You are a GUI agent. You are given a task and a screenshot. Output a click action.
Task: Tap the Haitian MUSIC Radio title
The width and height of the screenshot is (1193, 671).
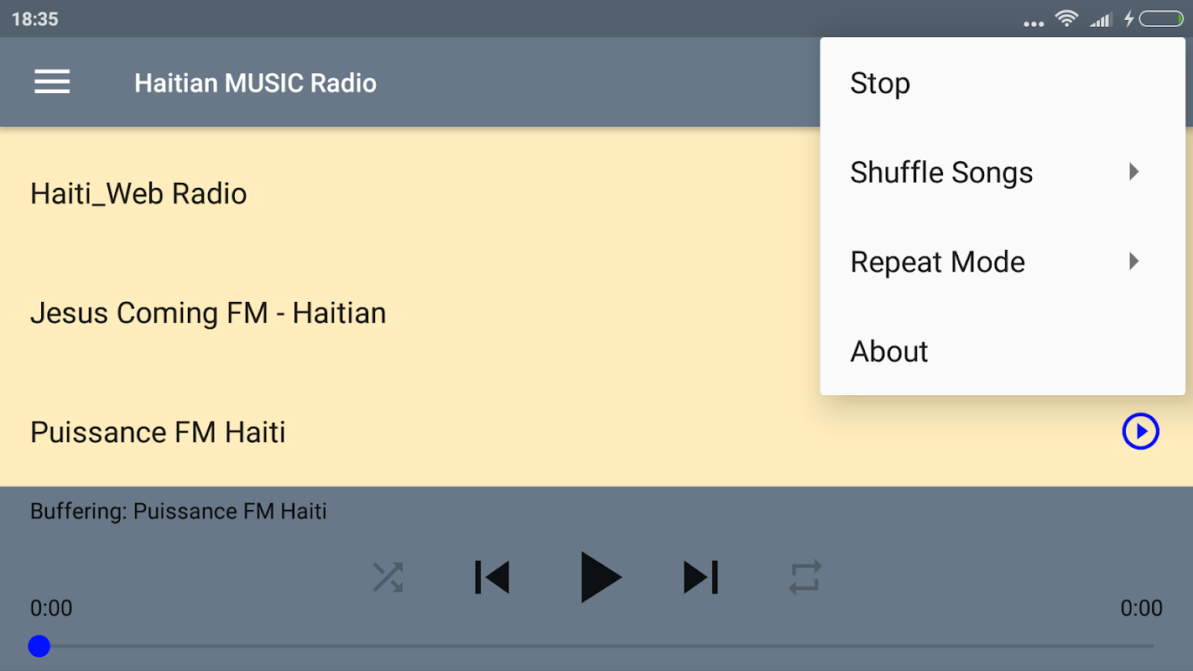tap(255, 83)
